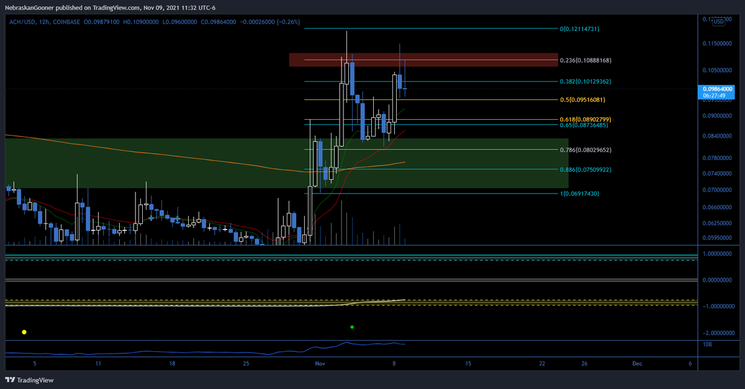
Task: Click the 0.08400000 price axis label
Action: (x=718, y=136)
